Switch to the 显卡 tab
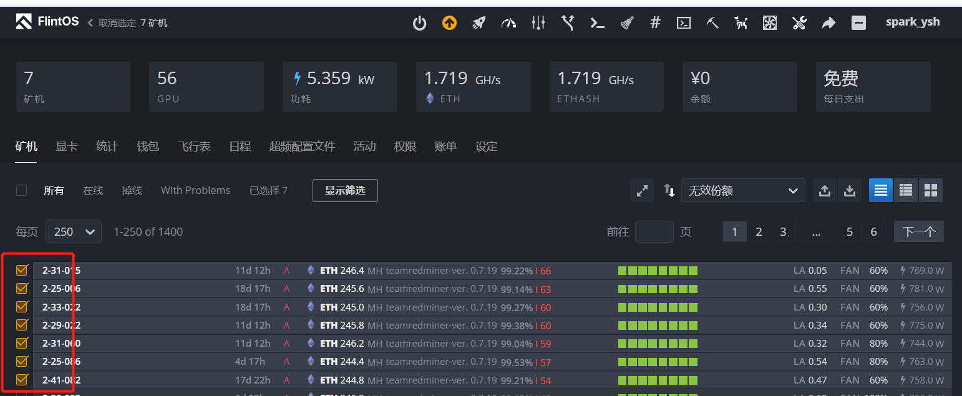Viewport: 962px width, 396px height. [66, 146]
